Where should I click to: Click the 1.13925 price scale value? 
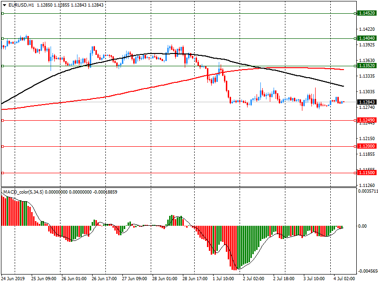click(367, 45)
